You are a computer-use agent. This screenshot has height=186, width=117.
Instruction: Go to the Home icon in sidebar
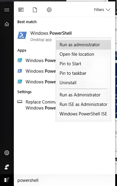(7, 24)
